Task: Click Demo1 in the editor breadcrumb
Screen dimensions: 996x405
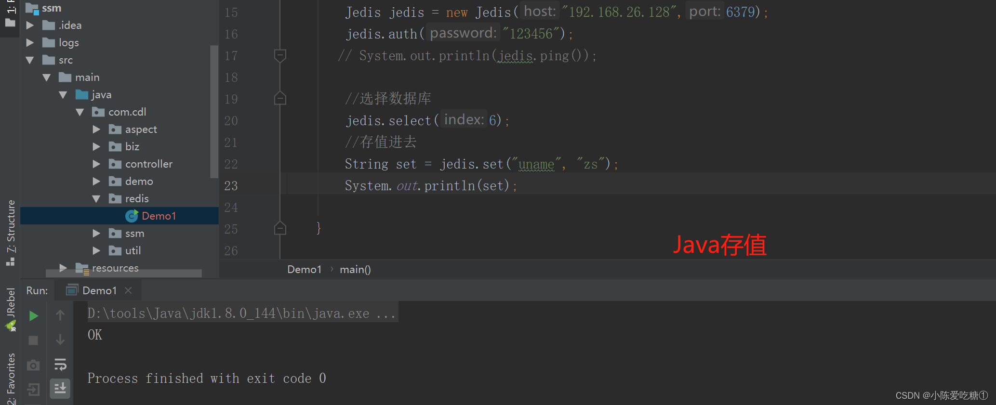Action: click(304, 269)
